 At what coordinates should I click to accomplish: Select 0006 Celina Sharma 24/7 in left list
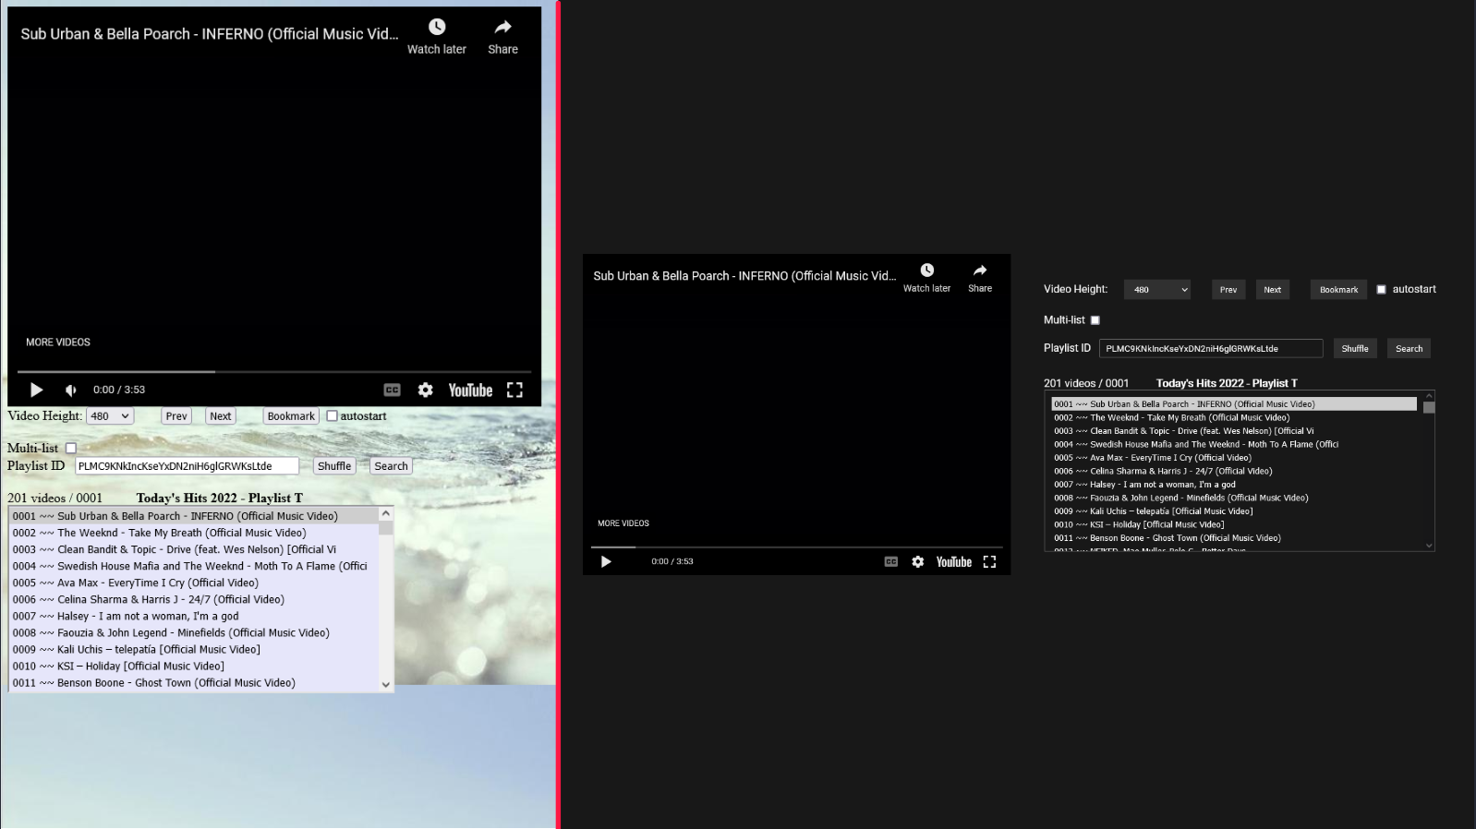tap(194, 599)
